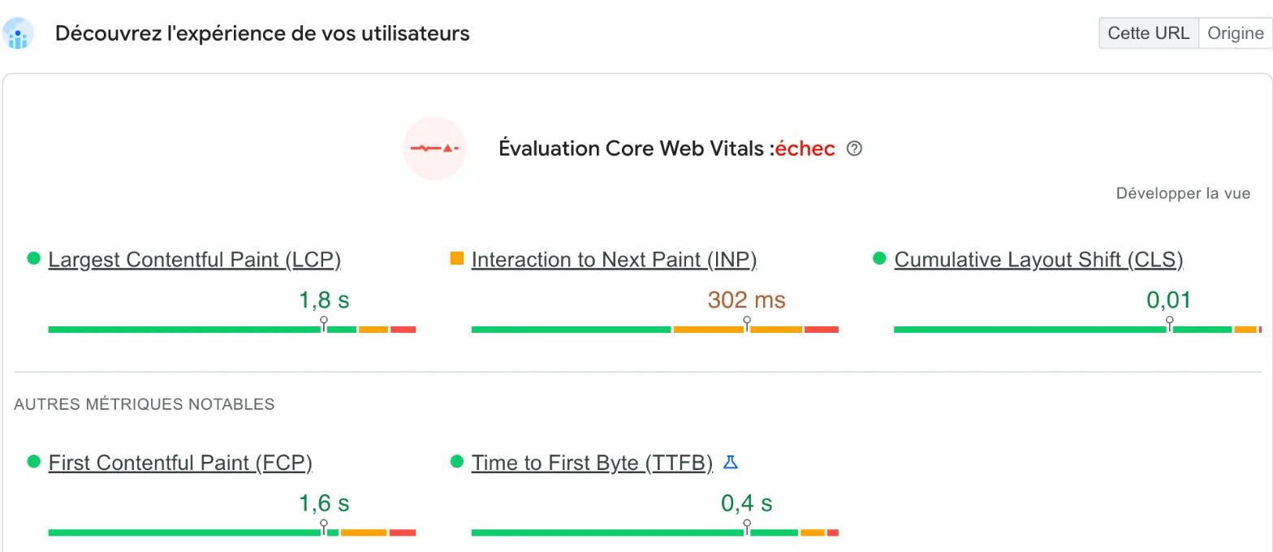Click the Core Web Vitals failed pulse icon
This screenshot has height=552, width=1273.
[x=434, y=149]
